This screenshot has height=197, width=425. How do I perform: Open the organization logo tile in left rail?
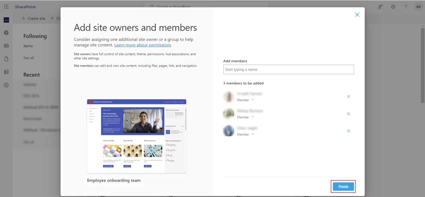[x=6, y=20]
